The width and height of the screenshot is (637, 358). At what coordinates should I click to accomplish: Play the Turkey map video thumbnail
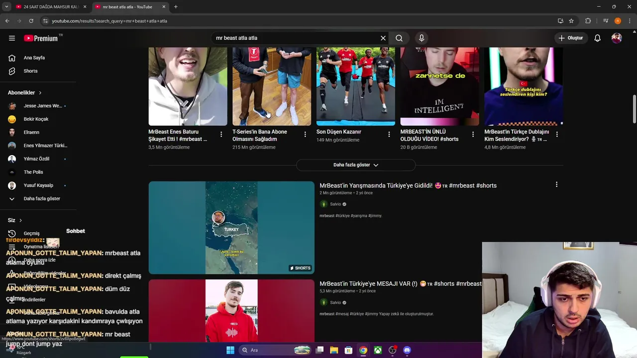point(231,228)
